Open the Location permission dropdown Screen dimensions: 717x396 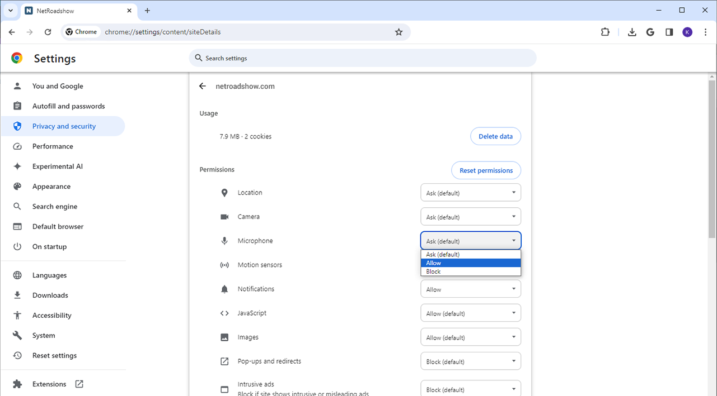[x=470, y=192]
